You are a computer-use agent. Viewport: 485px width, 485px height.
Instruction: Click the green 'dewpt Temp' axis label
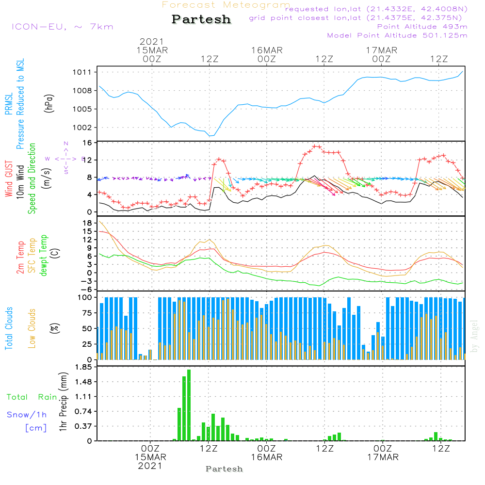pos(44,255)
